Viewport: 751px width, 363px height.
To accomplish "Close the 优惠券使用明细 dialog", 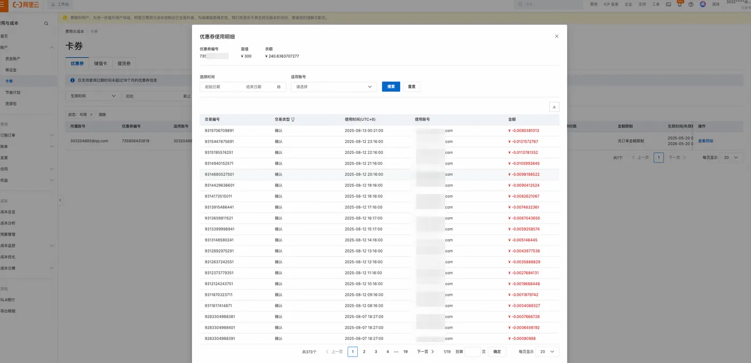I will tap(556, 36).
